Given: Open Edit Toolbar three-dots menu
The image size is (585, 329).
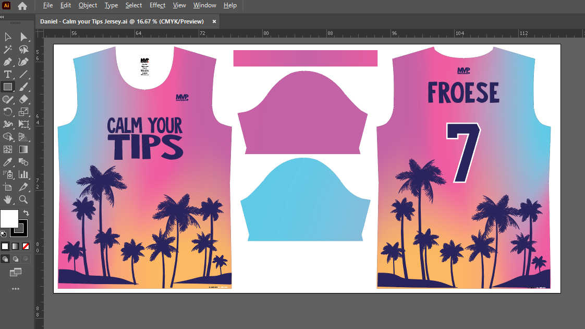Looking at the screenshot, I should pos(15,289).
